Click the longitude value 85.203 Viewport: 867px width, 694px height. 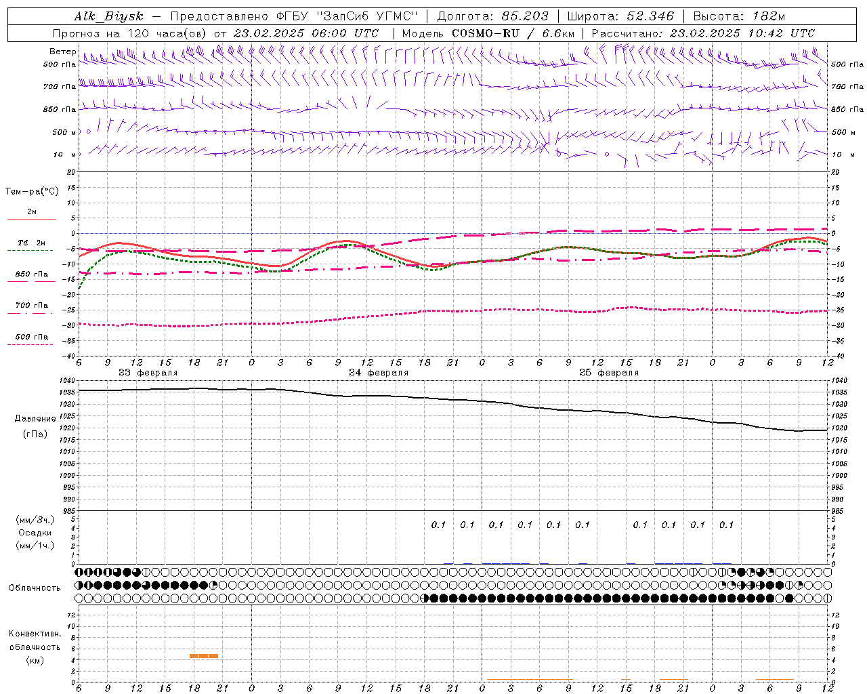(x=526, y=17)
